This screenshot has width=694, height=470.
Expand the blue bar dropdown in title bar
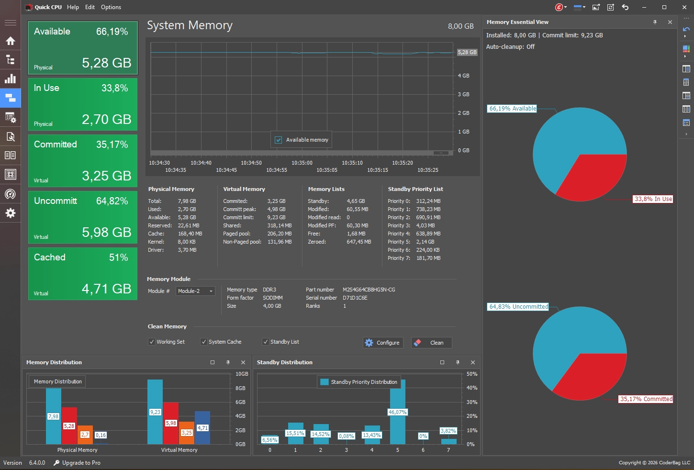tap(579, 7)
